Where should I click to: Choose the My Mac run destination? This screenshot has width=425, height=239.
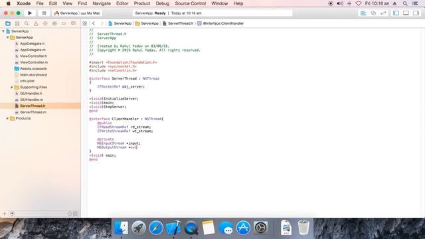(x=90, y=13)
